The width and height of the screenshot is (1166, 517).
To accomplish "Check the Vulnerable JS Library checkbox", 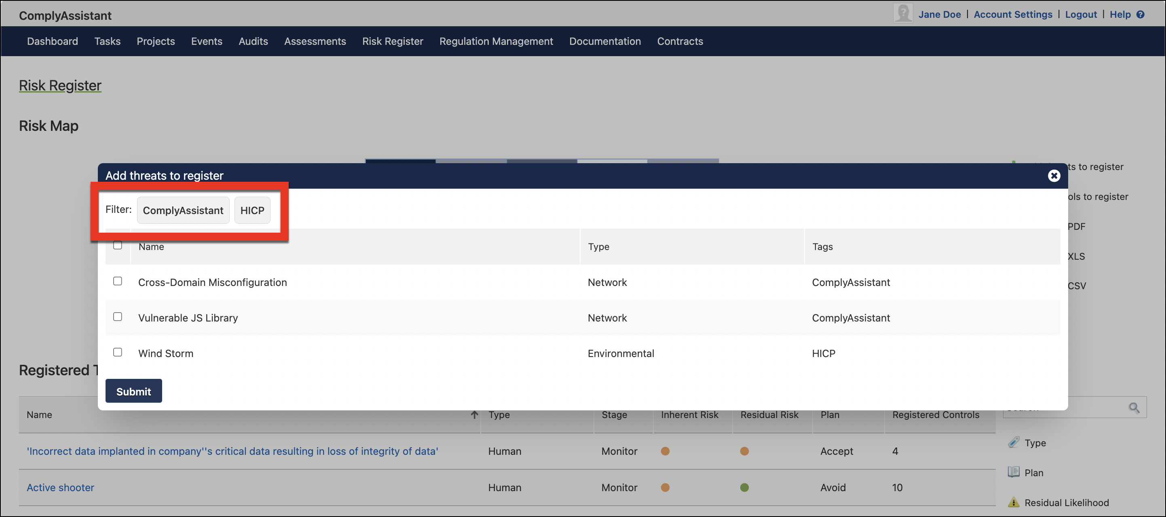I will tap(118, 317).
